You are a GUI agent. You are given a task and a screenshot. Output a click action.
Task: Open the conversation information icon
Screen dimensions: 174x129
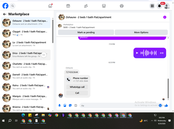[x=165, y=17]
